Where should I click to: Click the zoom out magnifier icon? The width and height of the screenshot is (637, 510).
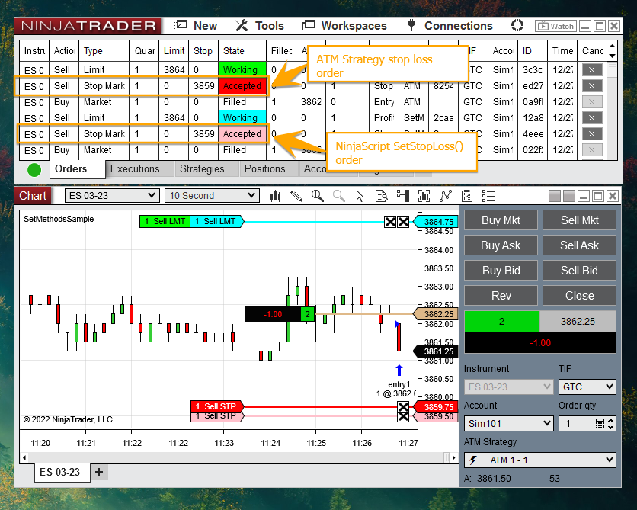[x=338, y=196]
